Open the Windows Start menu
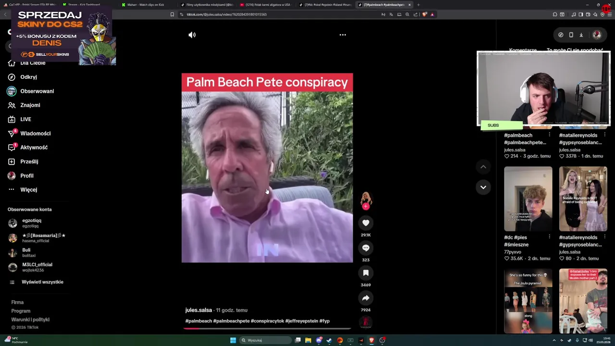 coord(233,340)
